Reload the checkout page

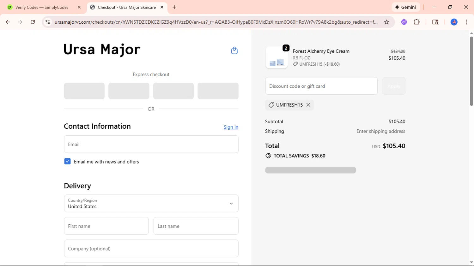tap(33, 22)
